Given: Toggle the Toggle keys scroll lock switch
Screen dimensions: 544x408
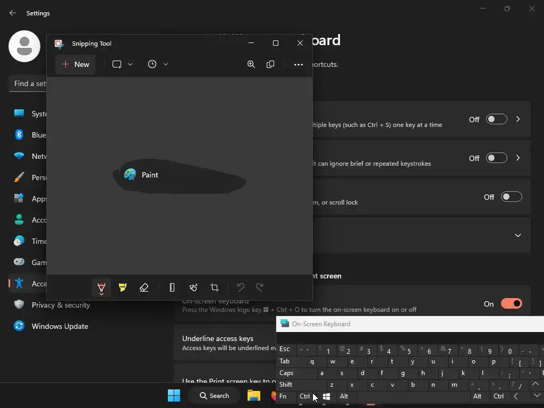Looking at the screenshot, I should [512, 197].
